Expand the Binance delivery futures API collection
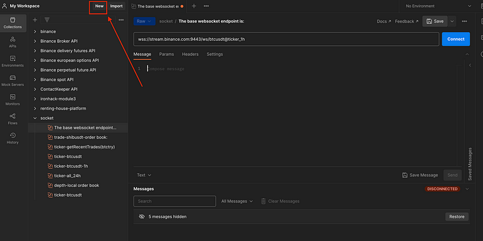Viewport: 483px width, 241px height. (x=34, y=51)
